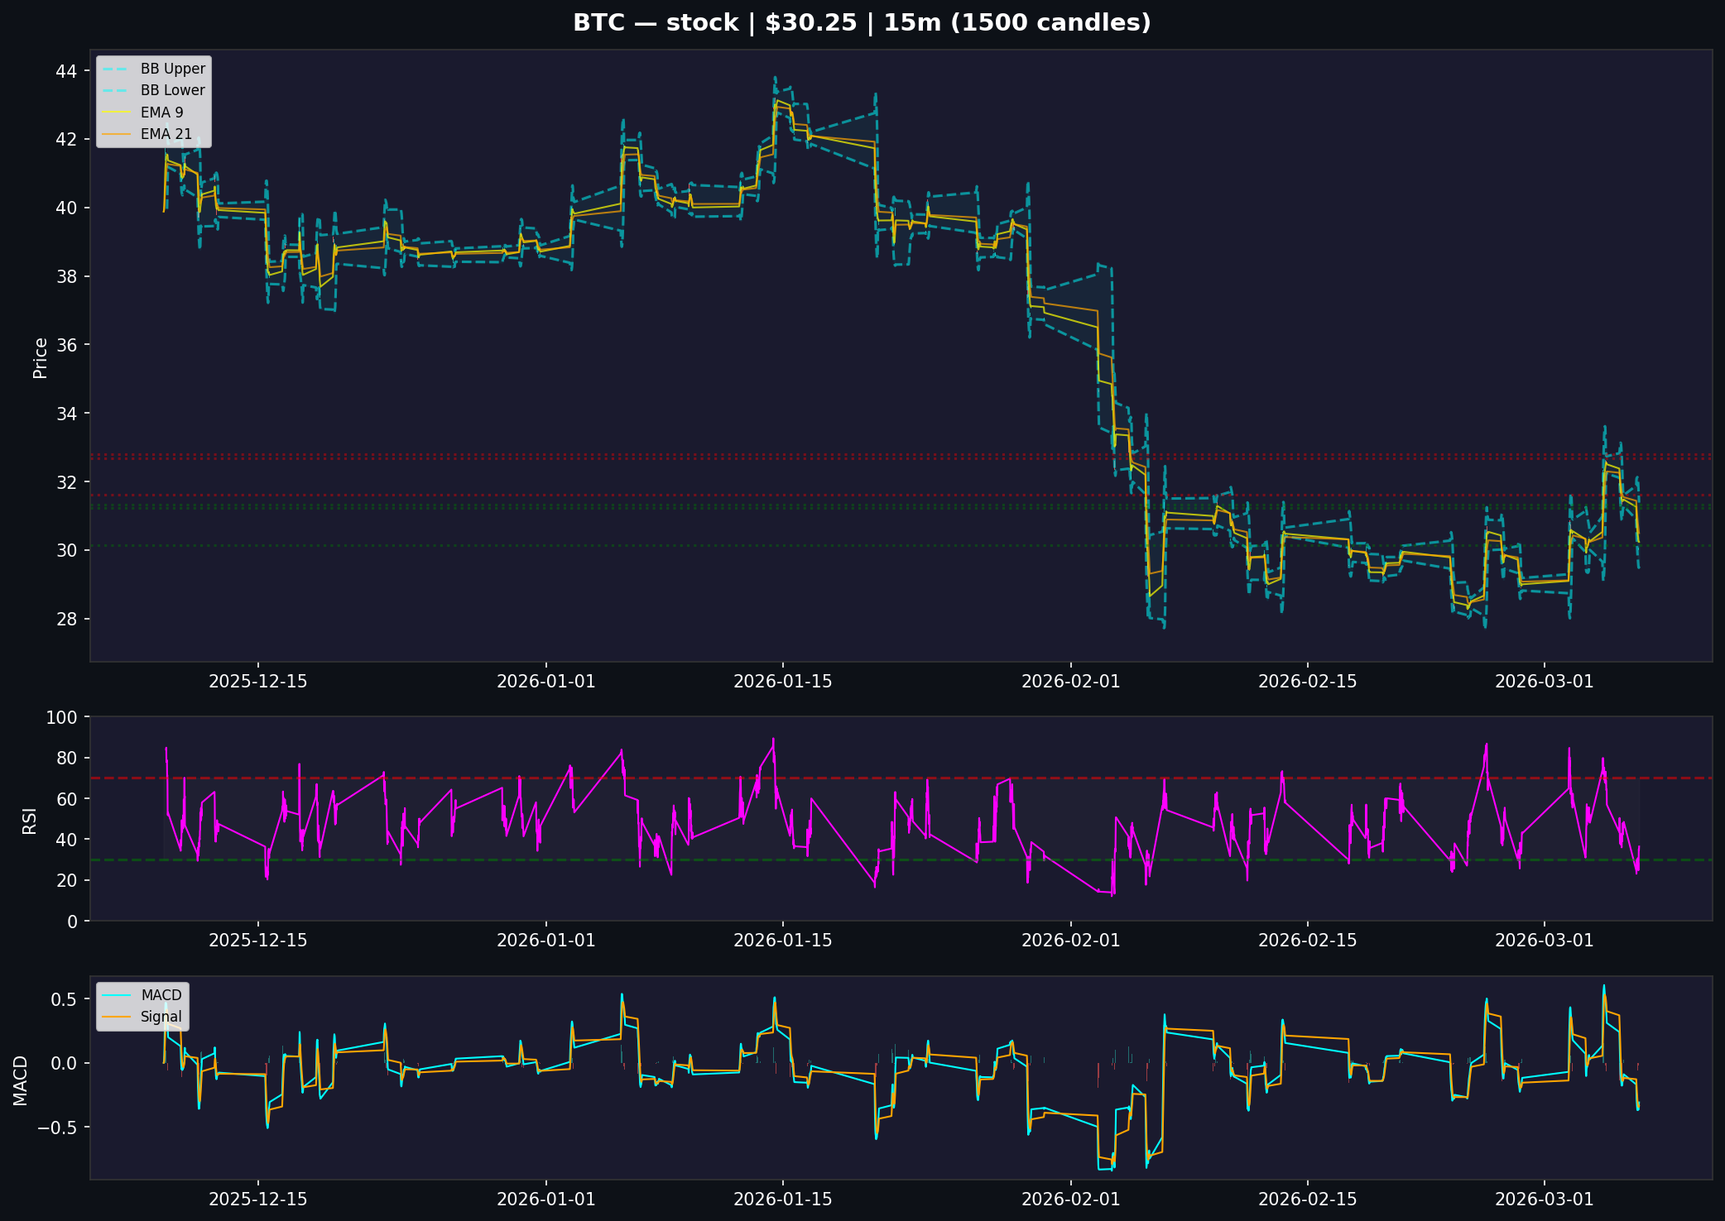The width and height of the screenshot is (1725, 1221).
Task: Click the MACD y-axis label
Action: (x=21, y=1080)
